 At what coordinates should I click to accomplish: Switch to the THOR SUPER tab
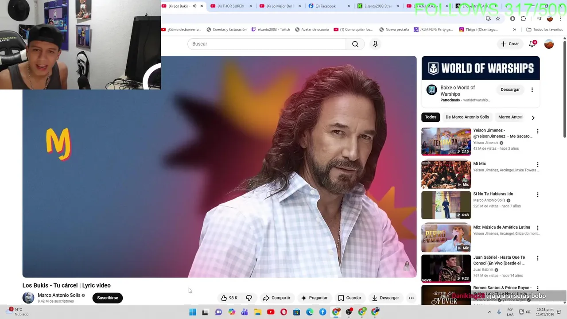click(x=231, y=6)
